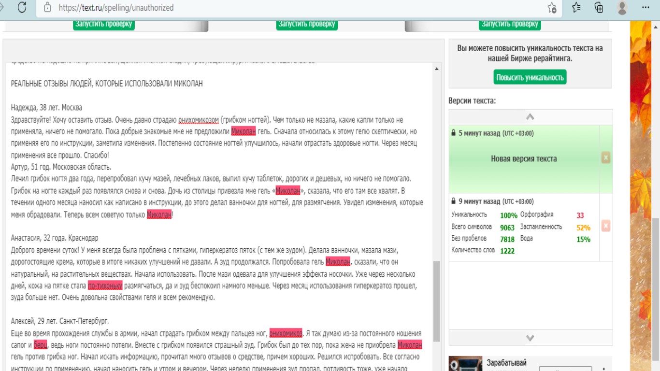Open browser settings and more menu
The image size is (660, 371).
tap(646, 7)
